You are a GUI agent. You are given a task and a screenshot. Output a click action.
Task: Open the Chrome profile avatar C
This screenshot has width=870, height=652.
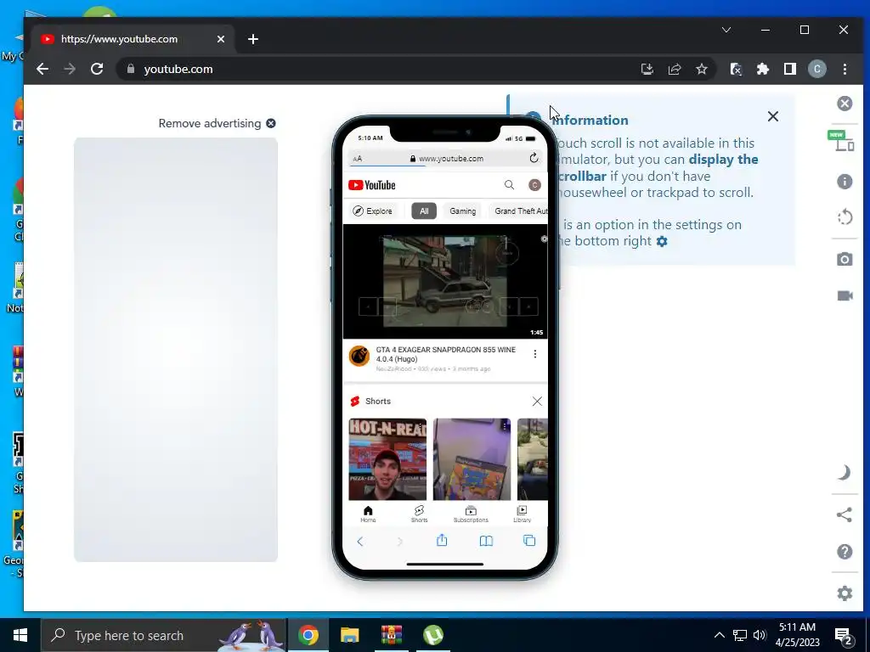point(816,69)
